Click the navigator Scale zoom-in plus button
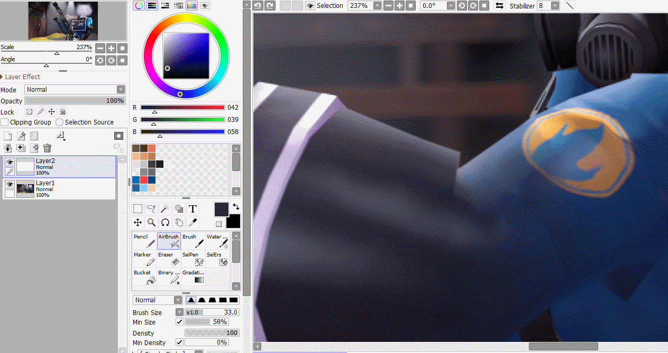 112,48
